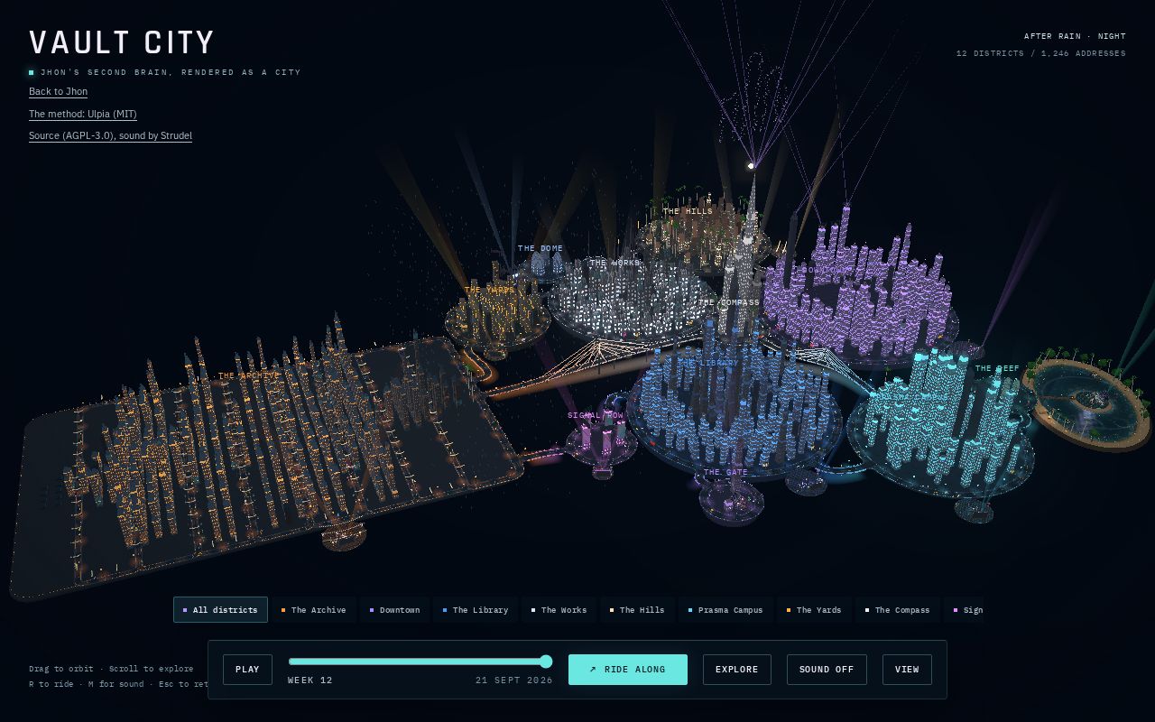Click THE GATE label in the city
The image size is (1155, 722).
click(725, 472)
